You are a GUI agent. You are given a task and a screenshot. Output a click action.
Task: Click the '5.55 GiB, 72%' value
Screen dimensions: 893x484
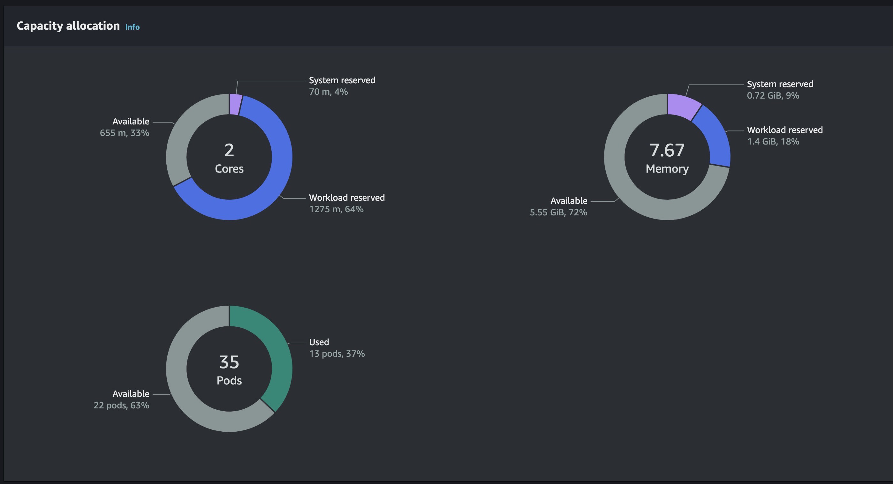coord(558,212)
